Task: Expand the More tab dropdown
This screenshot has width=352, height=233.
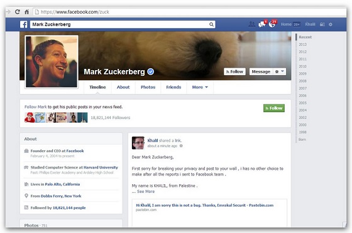Action: pos(200,87)
